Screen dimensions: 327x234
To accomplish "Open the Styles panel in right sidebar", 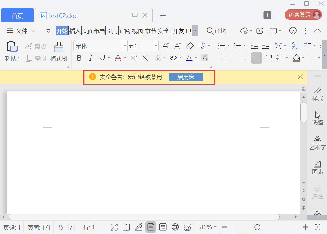I will point(317,94).
